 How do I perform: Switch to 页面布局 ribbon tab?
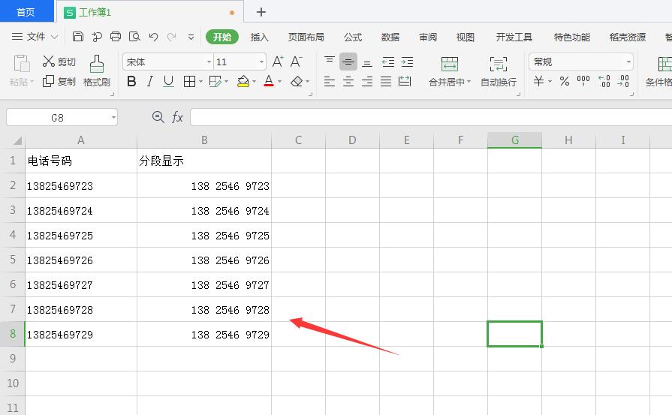point(306,38)
